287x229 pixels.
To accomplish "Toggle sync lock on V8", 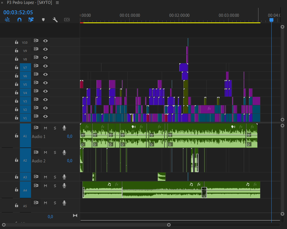I will point(36,57).
